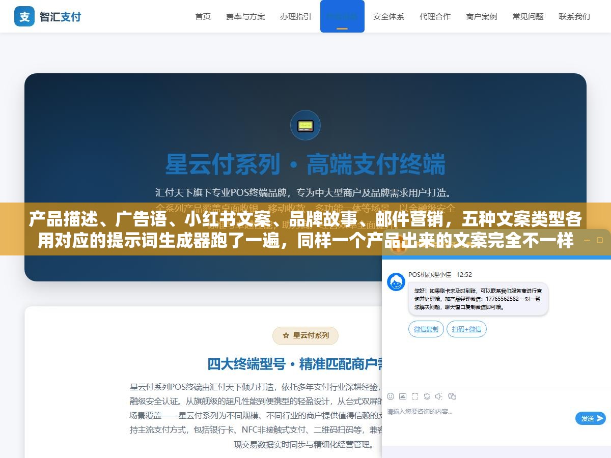Click the rate service flower icon in chat

click(x=427, y=396)
